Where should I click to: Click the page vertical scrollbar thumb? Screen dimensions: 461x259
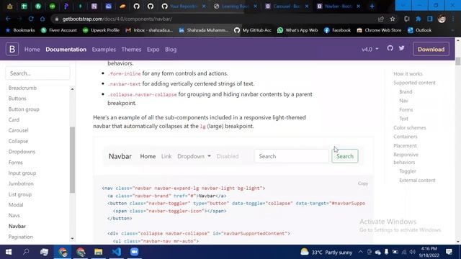tap(458, 62)
